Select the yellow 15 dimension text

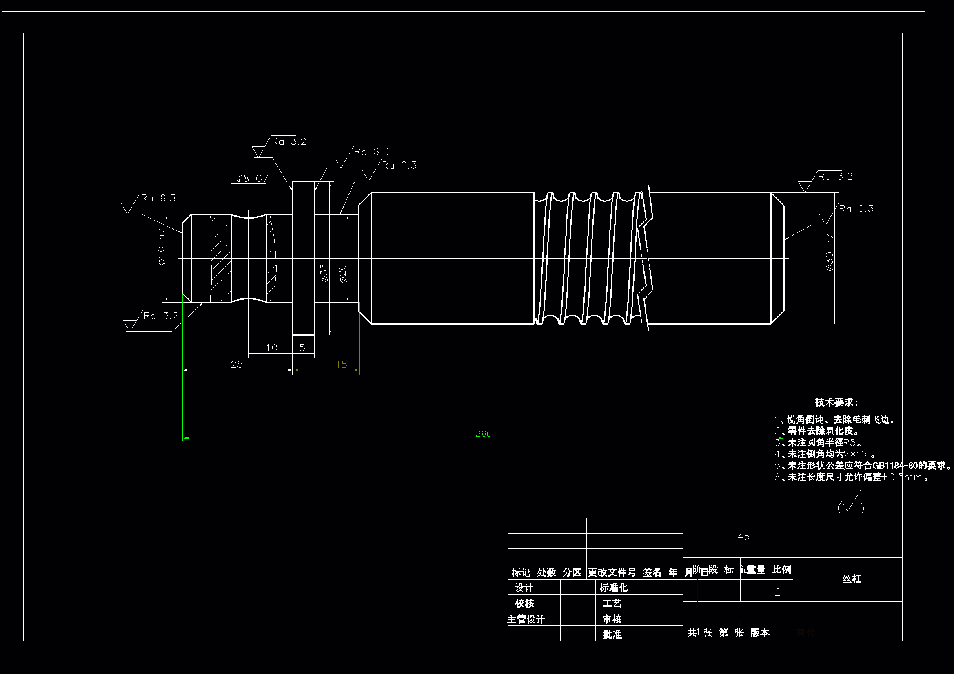(341, 365)
